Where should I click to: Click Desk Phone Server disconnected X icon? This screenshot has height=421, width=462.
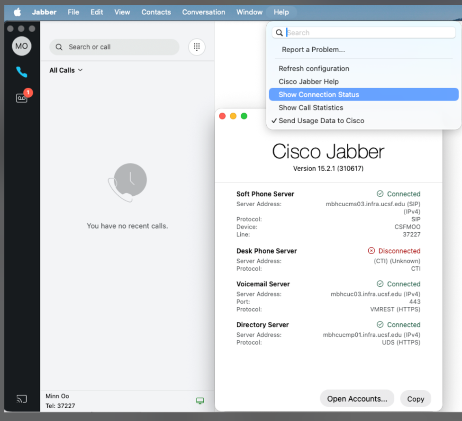(371, 251)
